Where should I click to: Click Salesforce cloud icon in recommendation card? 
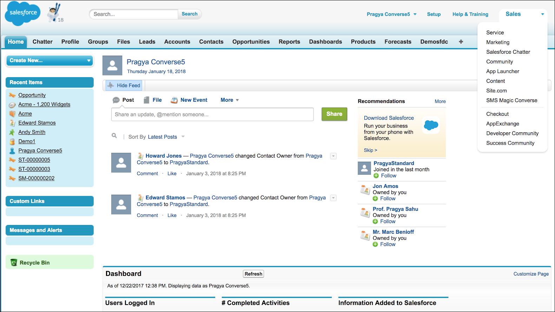coord(431,125)
